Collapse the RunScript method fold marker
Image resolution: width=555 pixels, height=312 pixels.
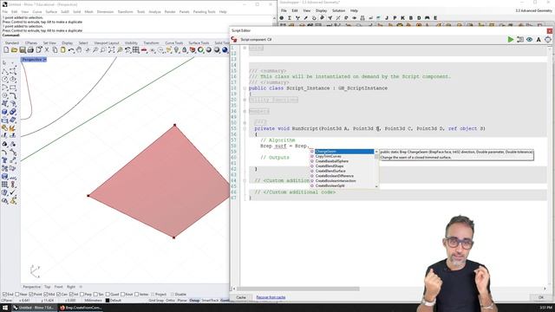coord(245,128)
